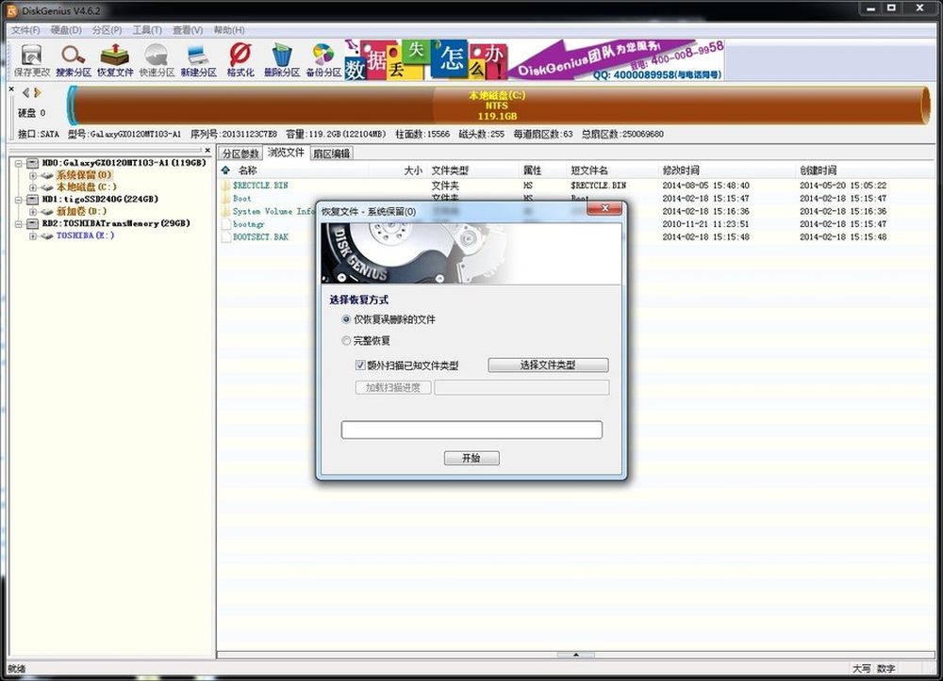Select TOSHIBA(E:) partition in tree
943x681 pixels.
pos(85,235)
